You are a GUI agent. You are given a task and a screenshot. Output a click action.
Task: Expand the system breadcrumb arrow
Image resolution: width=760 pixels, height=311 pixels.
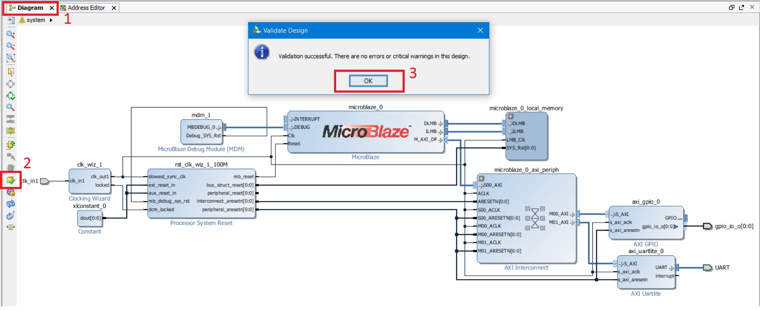pyautogui.click(x=51, y=20)
